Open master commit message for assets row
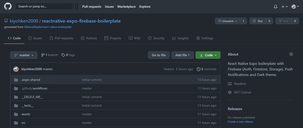This screenshot has height=128, width=303. click(x=87, y=114)
